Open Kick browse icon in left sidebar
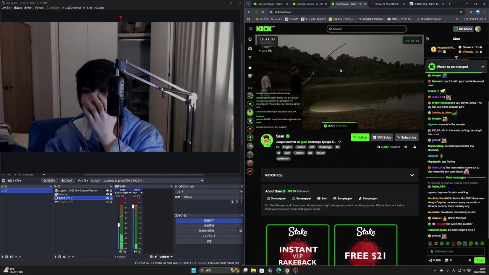The height and width of the screenshot is (275, 489). pos(250,49)
